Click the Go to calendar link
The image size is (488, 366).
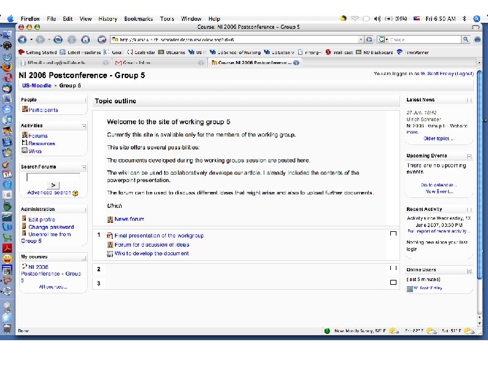438,185
